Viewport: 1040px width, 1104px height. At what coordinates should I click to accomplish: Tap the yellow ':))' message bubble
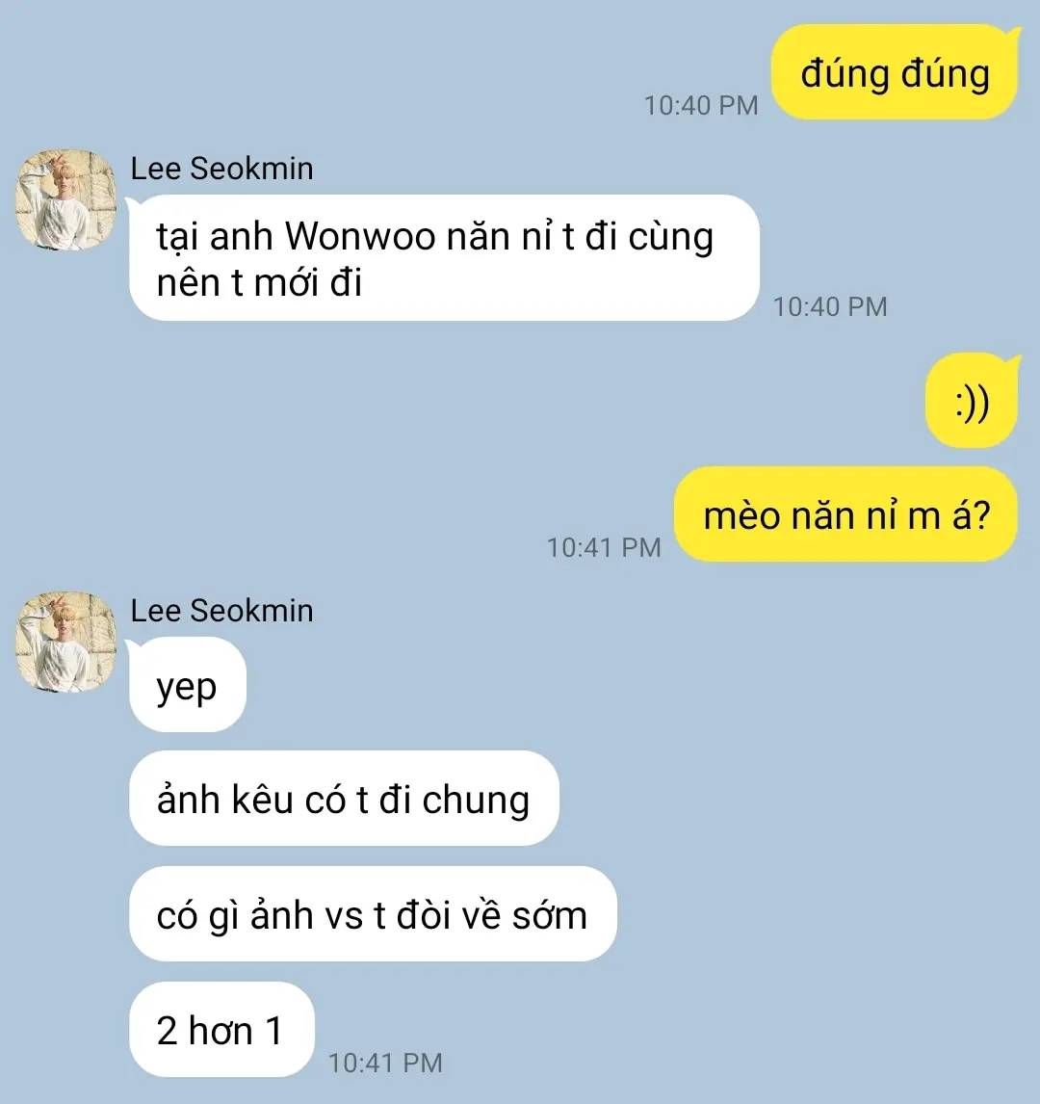click(972, 401)
